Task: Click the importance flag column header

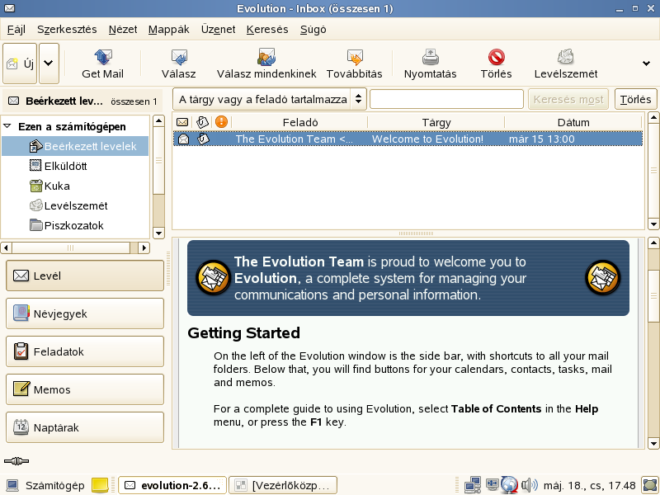Action: (x=221, y=122)
